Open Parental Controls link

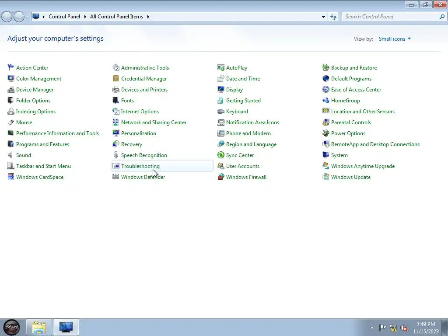(x=351, y=122)
